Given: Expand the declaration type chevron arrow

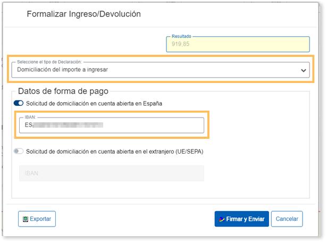Looking at the screenshot, I should pos(303,70).
